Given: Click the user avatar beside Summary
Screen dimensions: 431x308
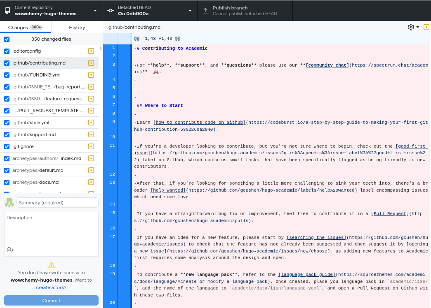Looking at the screenshot, I should pyautogui.click(x=9, y=203).
